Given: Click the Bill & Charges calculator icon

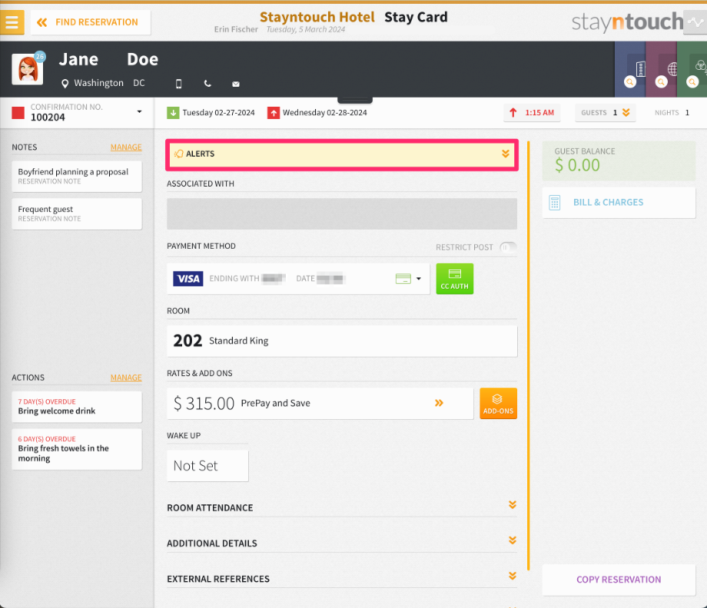Looking at the screenshot, I should pyautogui.click(x=555, y=203).
